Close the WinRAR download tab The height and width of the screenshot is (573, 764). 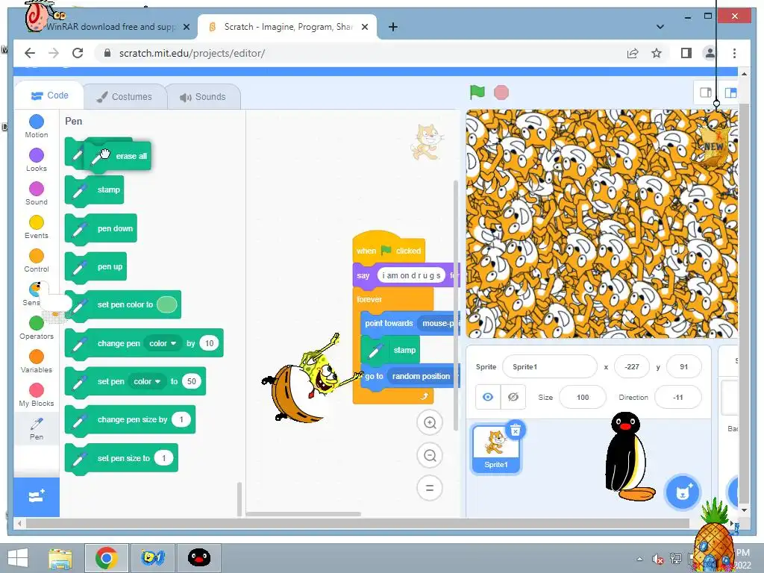point(186,27)
